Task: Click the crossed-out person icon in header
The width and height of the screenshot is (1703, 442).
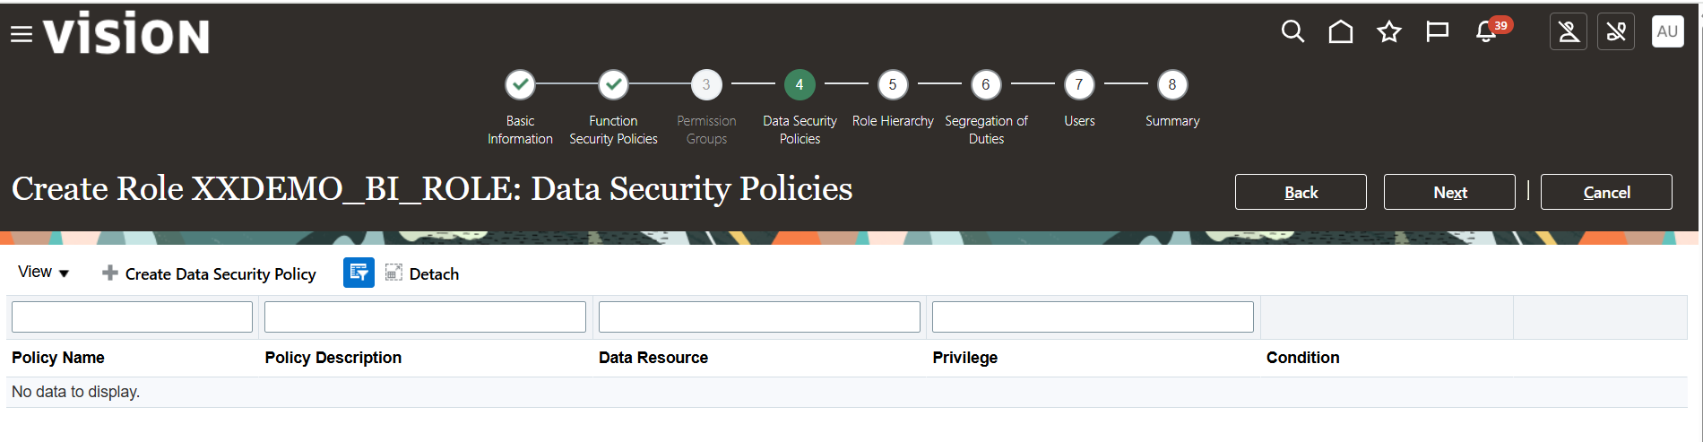Action: click(1569, 32)
